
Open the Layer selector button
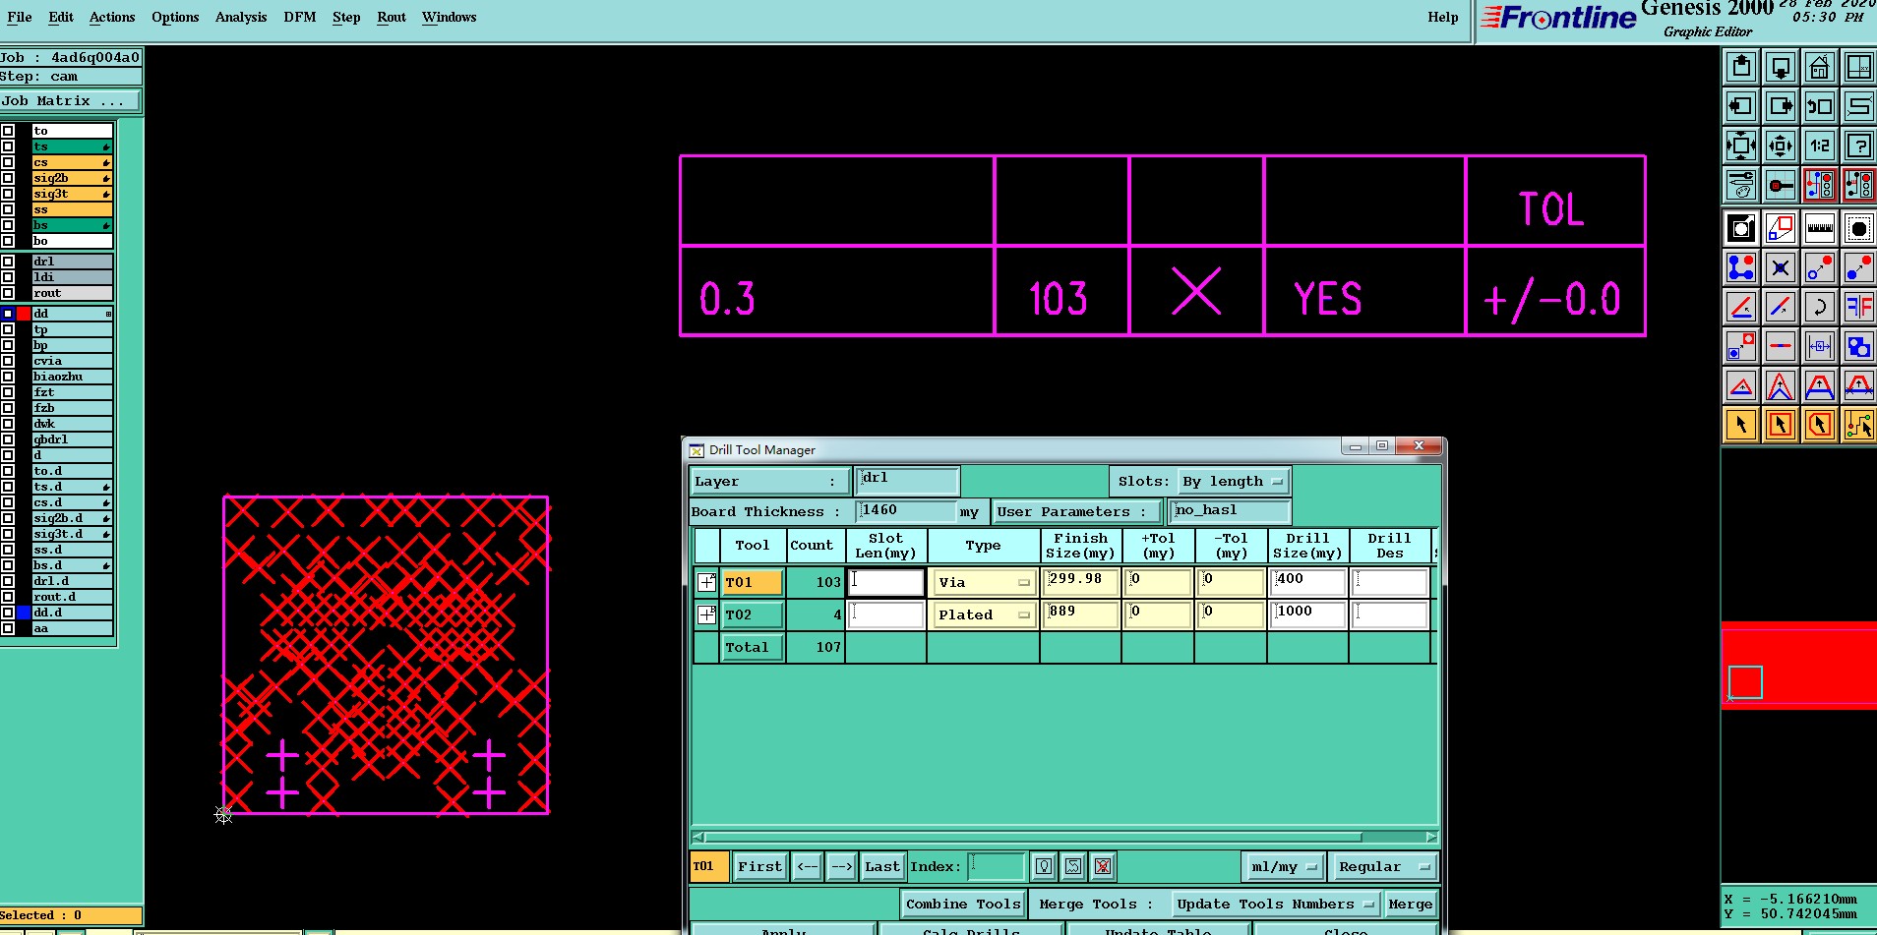pos(769,481)
